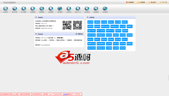Image resolution: width=169 pixels, height=96 pixels.
Task: Click the 批量上传照片 quick nav tile
Action: (92, 31)
